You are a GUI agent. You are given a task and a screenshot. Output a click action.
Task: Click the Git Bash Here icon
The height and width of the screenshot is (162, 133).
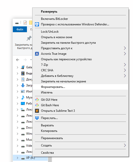(37, 105)
